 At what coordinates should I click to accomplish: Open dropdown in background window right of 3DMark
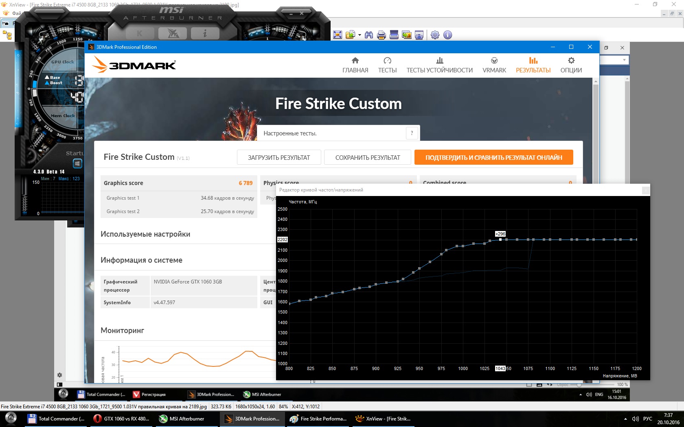[x=624, y=60]
